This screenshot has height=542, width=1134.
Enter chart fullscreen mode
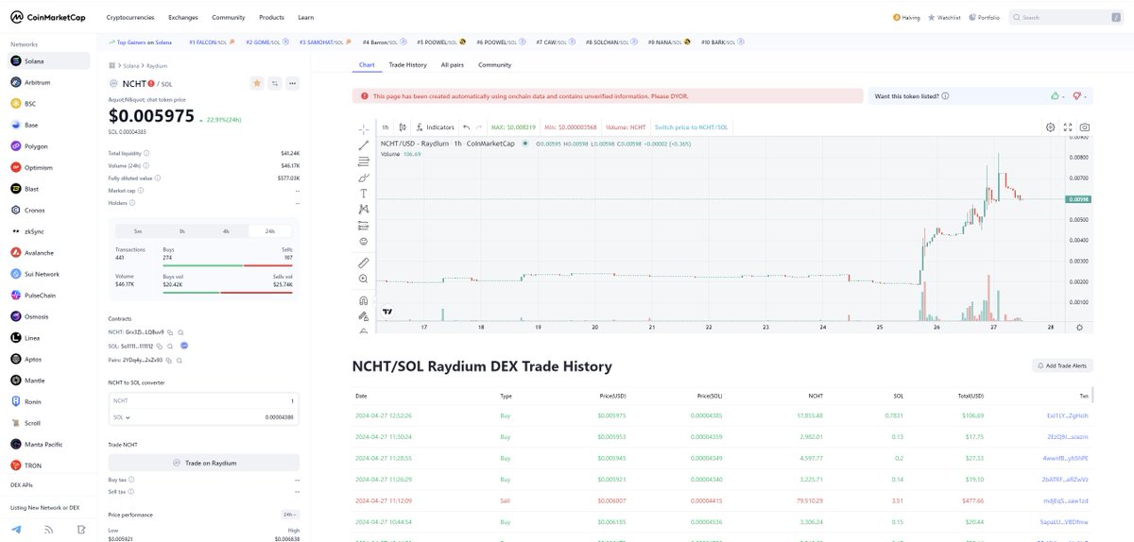coord(1068,127)
